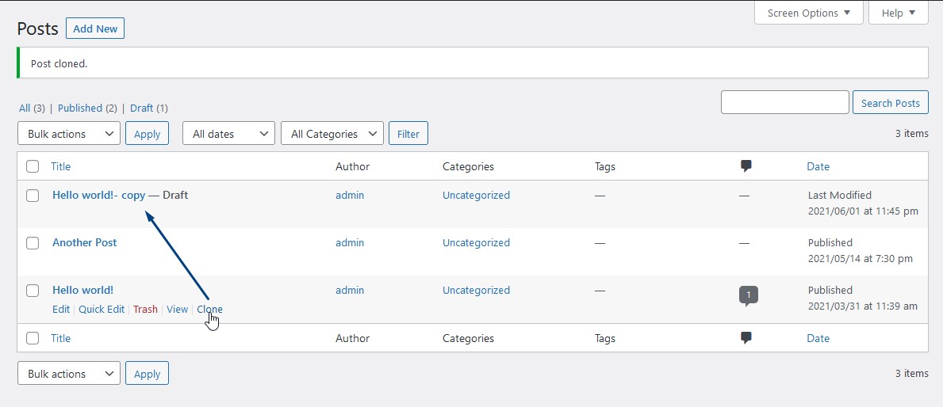Image resolution: width=943 pixels, height=407 pixels.
Task: Open the Hello world!- copy draft post
Action: pos(99,195)
